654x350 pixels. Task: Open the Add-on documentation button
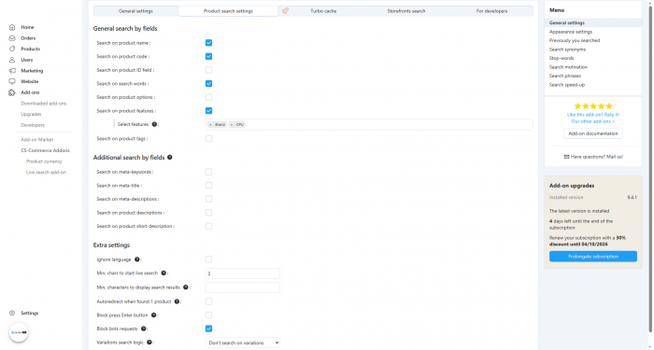592,133
